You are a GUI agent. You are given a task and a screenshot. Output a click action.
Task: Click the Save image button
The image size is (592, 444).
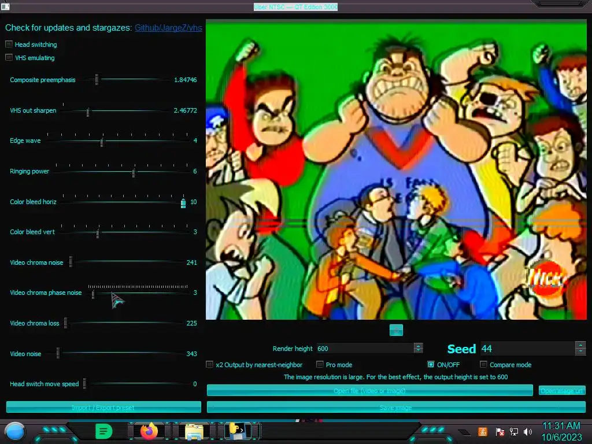point(396,408)
